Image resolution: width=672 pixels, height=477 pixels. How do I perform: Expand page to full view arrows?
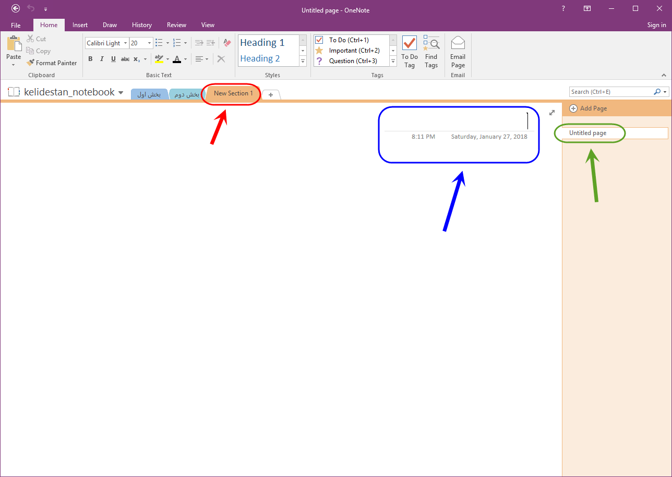pyautogui.click(x=552, y=113)
